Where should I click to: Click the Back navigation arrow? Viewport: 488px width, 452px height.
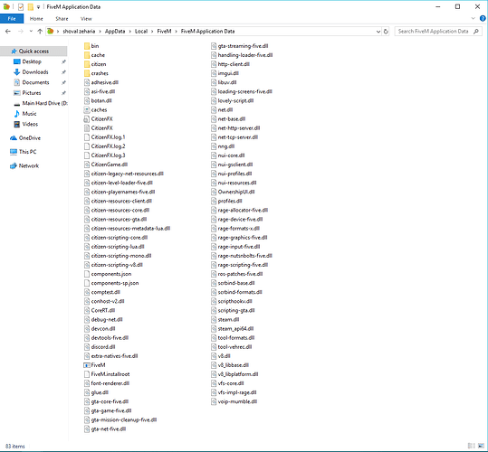click(8, 32)
